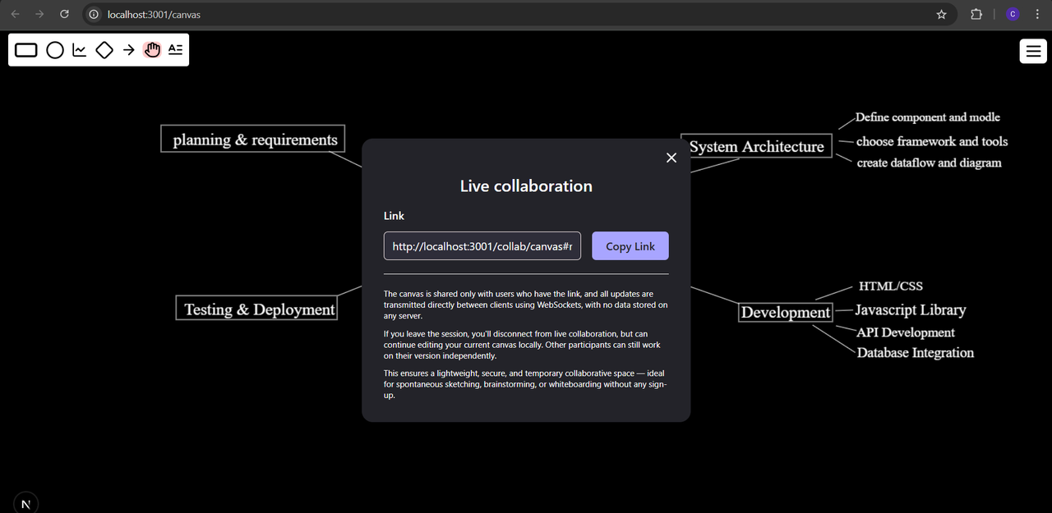Viewport: 1052px width, 513px height.
Task: Click 'planning & requirements' node
Action: coord(253,139)
